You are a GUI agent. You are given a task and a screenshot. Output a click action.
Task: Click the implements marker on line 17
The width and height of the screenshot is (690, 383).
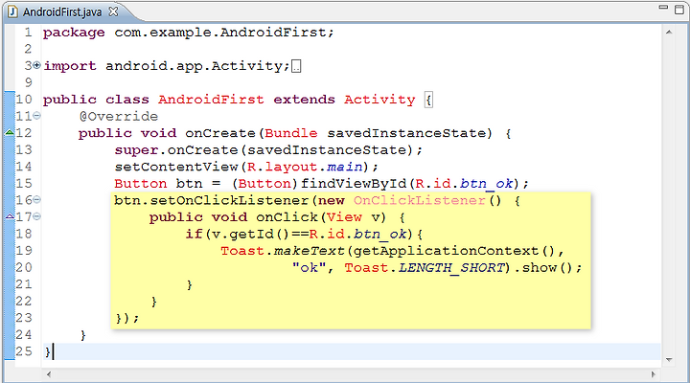click(10, 215)
